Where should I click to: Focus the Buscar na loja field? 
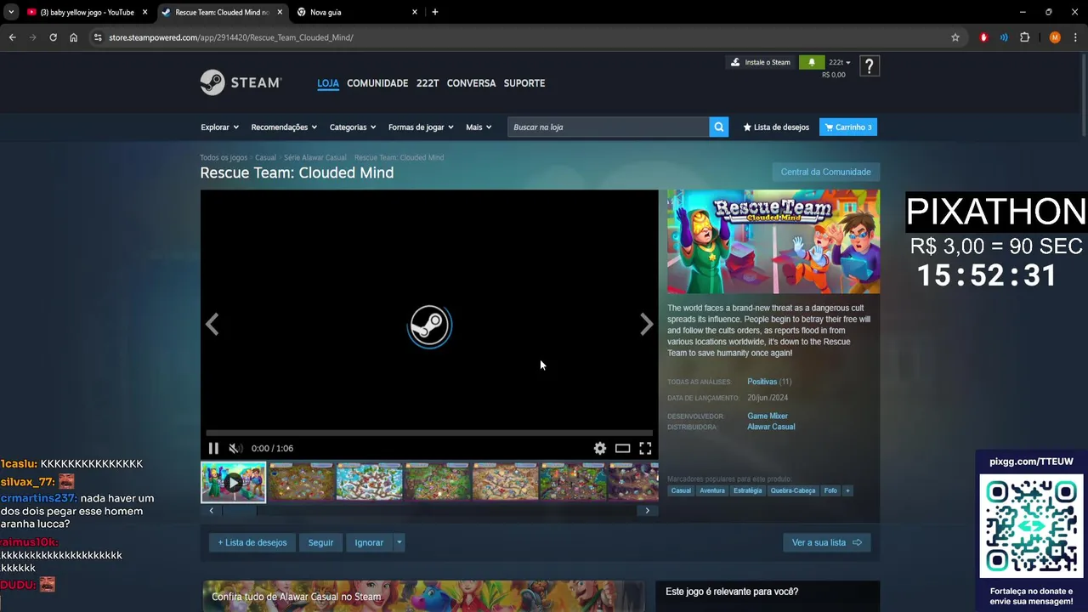(609, 127)
